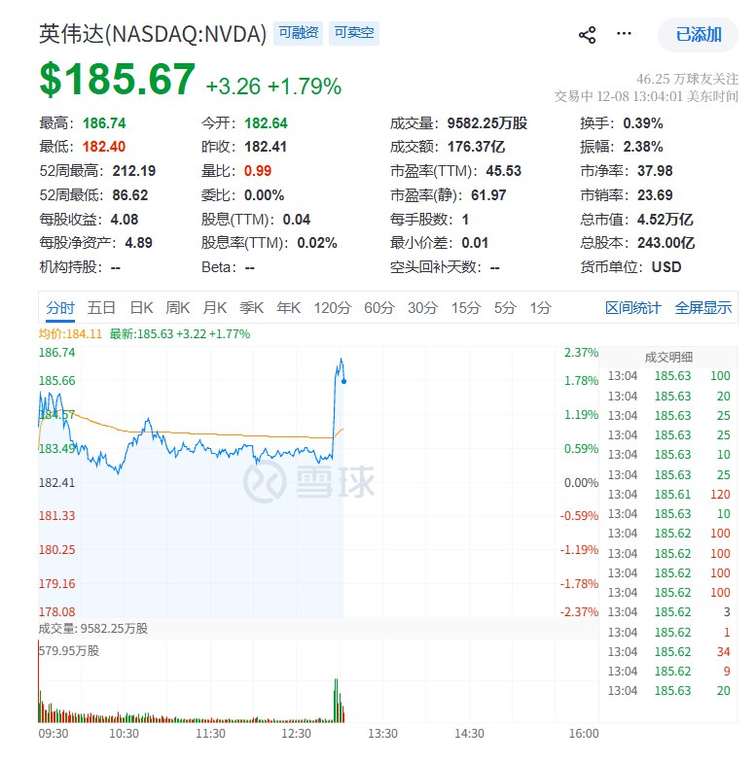Click the 最高 value 186.74
Image resolution: width=756 pixels, height=761 pixels.
(x=104, y=123)
